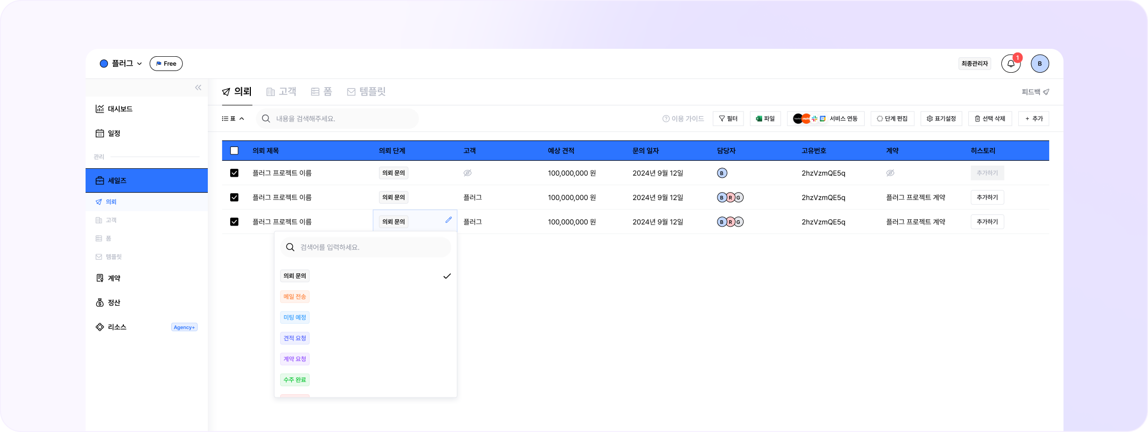1148x432 pixels.
Task: Switch to the 템플릿 tab
Action: (x=366, y=92)
